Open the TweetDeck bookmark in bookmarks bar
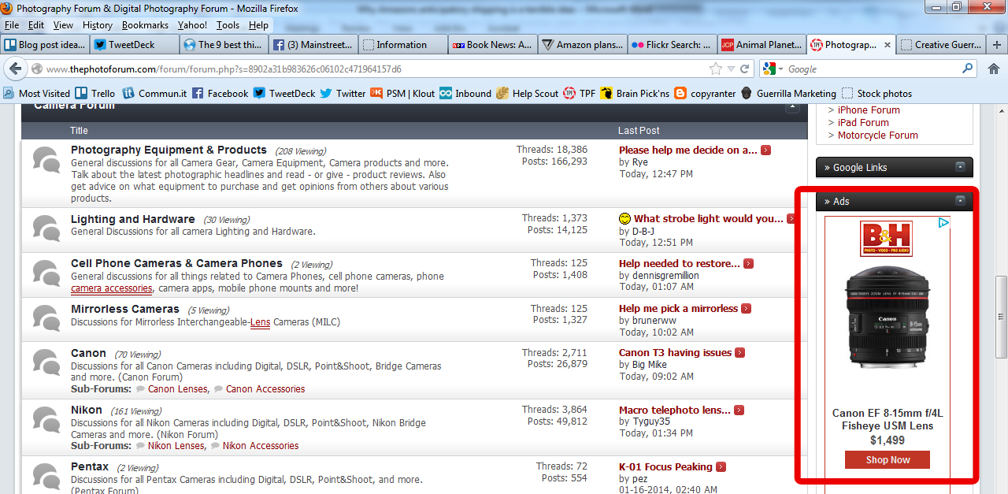This screenshot has height=494, width=1008. point(283,93)
